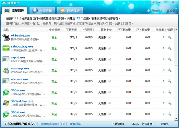This screenshot has height=128, width=179.
Task: Show 隐藏的系统服务(11) list
Action: [53, 124]
